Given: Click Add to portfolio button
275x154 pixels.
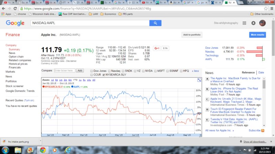Looking at the screenshot, I should pos(192,35).
